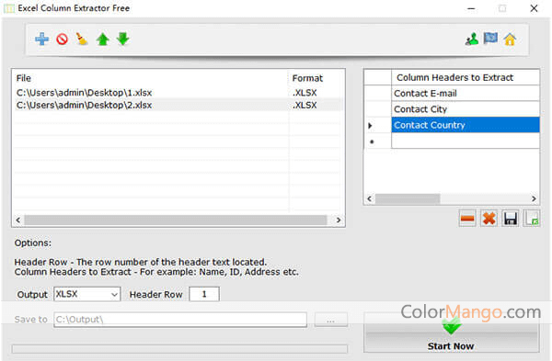
Task: Move selected file down with green arrow
Action: click(x=123, y=39)
